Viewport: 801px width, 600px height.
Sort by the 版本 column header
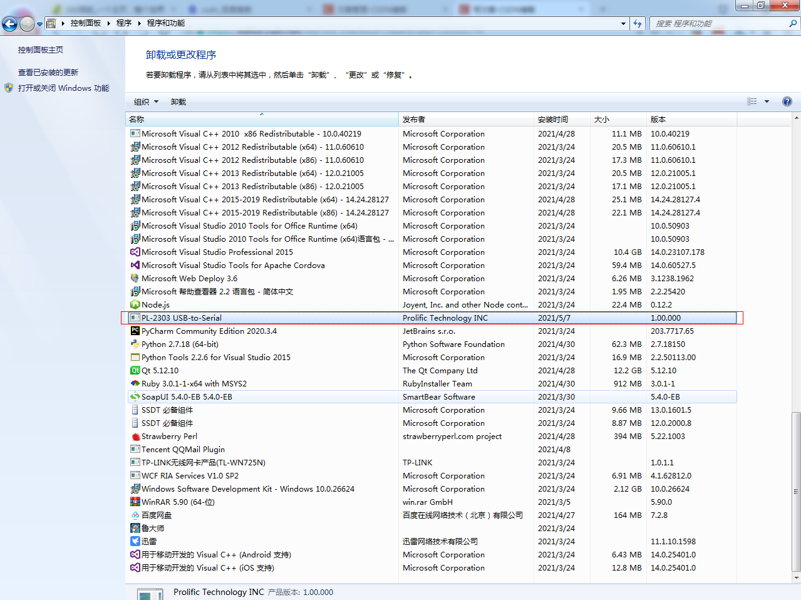(691, 119)
